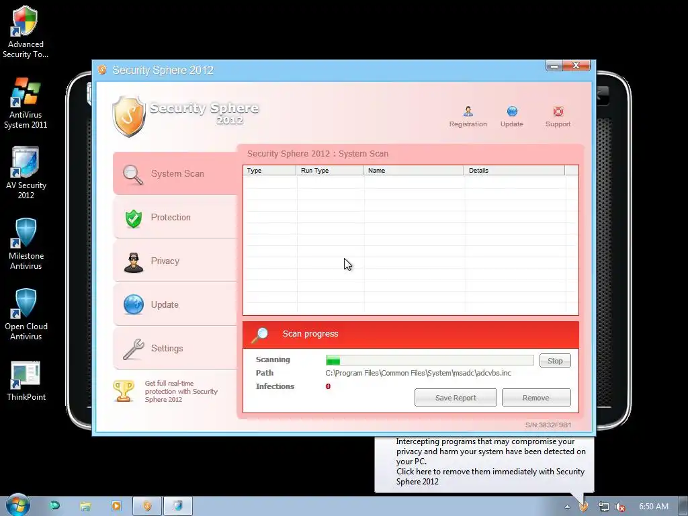
Task: Click the trophy icon near full protection
Action: click(x=124, y=391)
